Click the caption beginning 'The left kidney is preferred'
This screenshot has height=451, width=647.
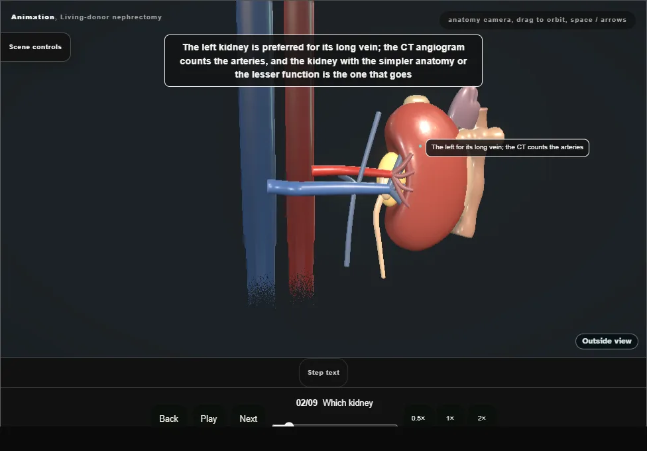[x=323, y=61]
